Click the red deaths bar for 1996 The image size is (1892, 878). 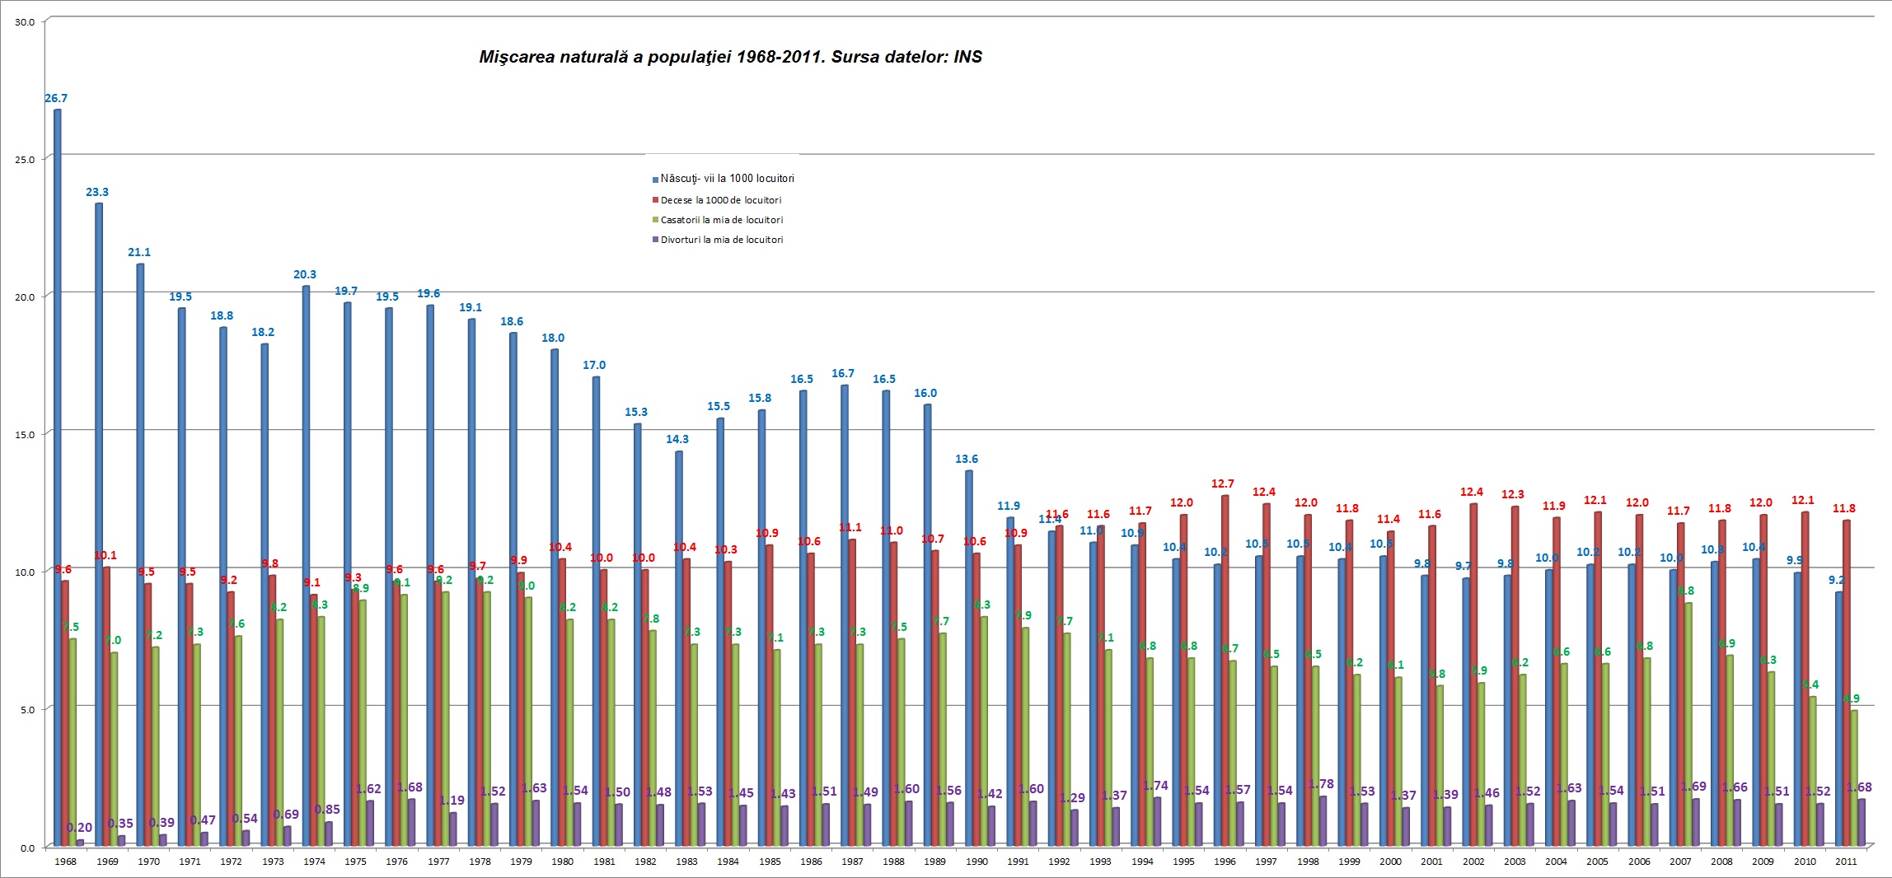(1225, 670)
